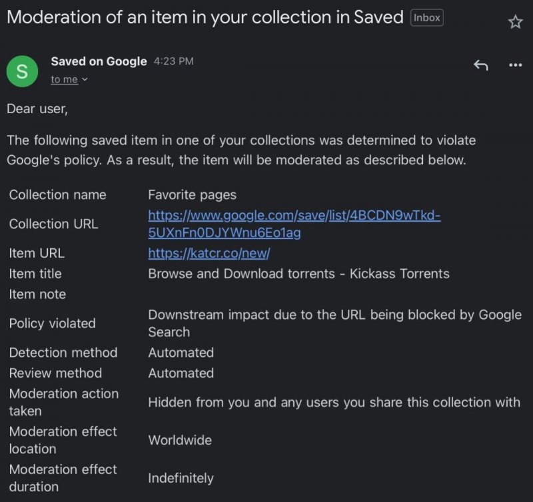
Task: Click the "Favorite pages" collection name value
Action: coord(192,195)
